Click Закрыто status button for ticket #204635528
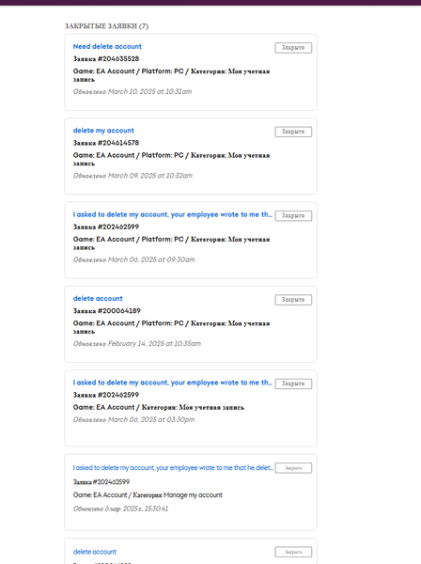Screen dimensions: 421x564 tap(293, 48)
